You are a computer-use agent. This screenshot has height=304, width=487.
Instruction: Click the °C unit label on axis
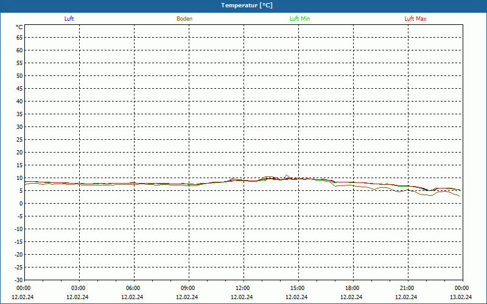pos(19,27)
